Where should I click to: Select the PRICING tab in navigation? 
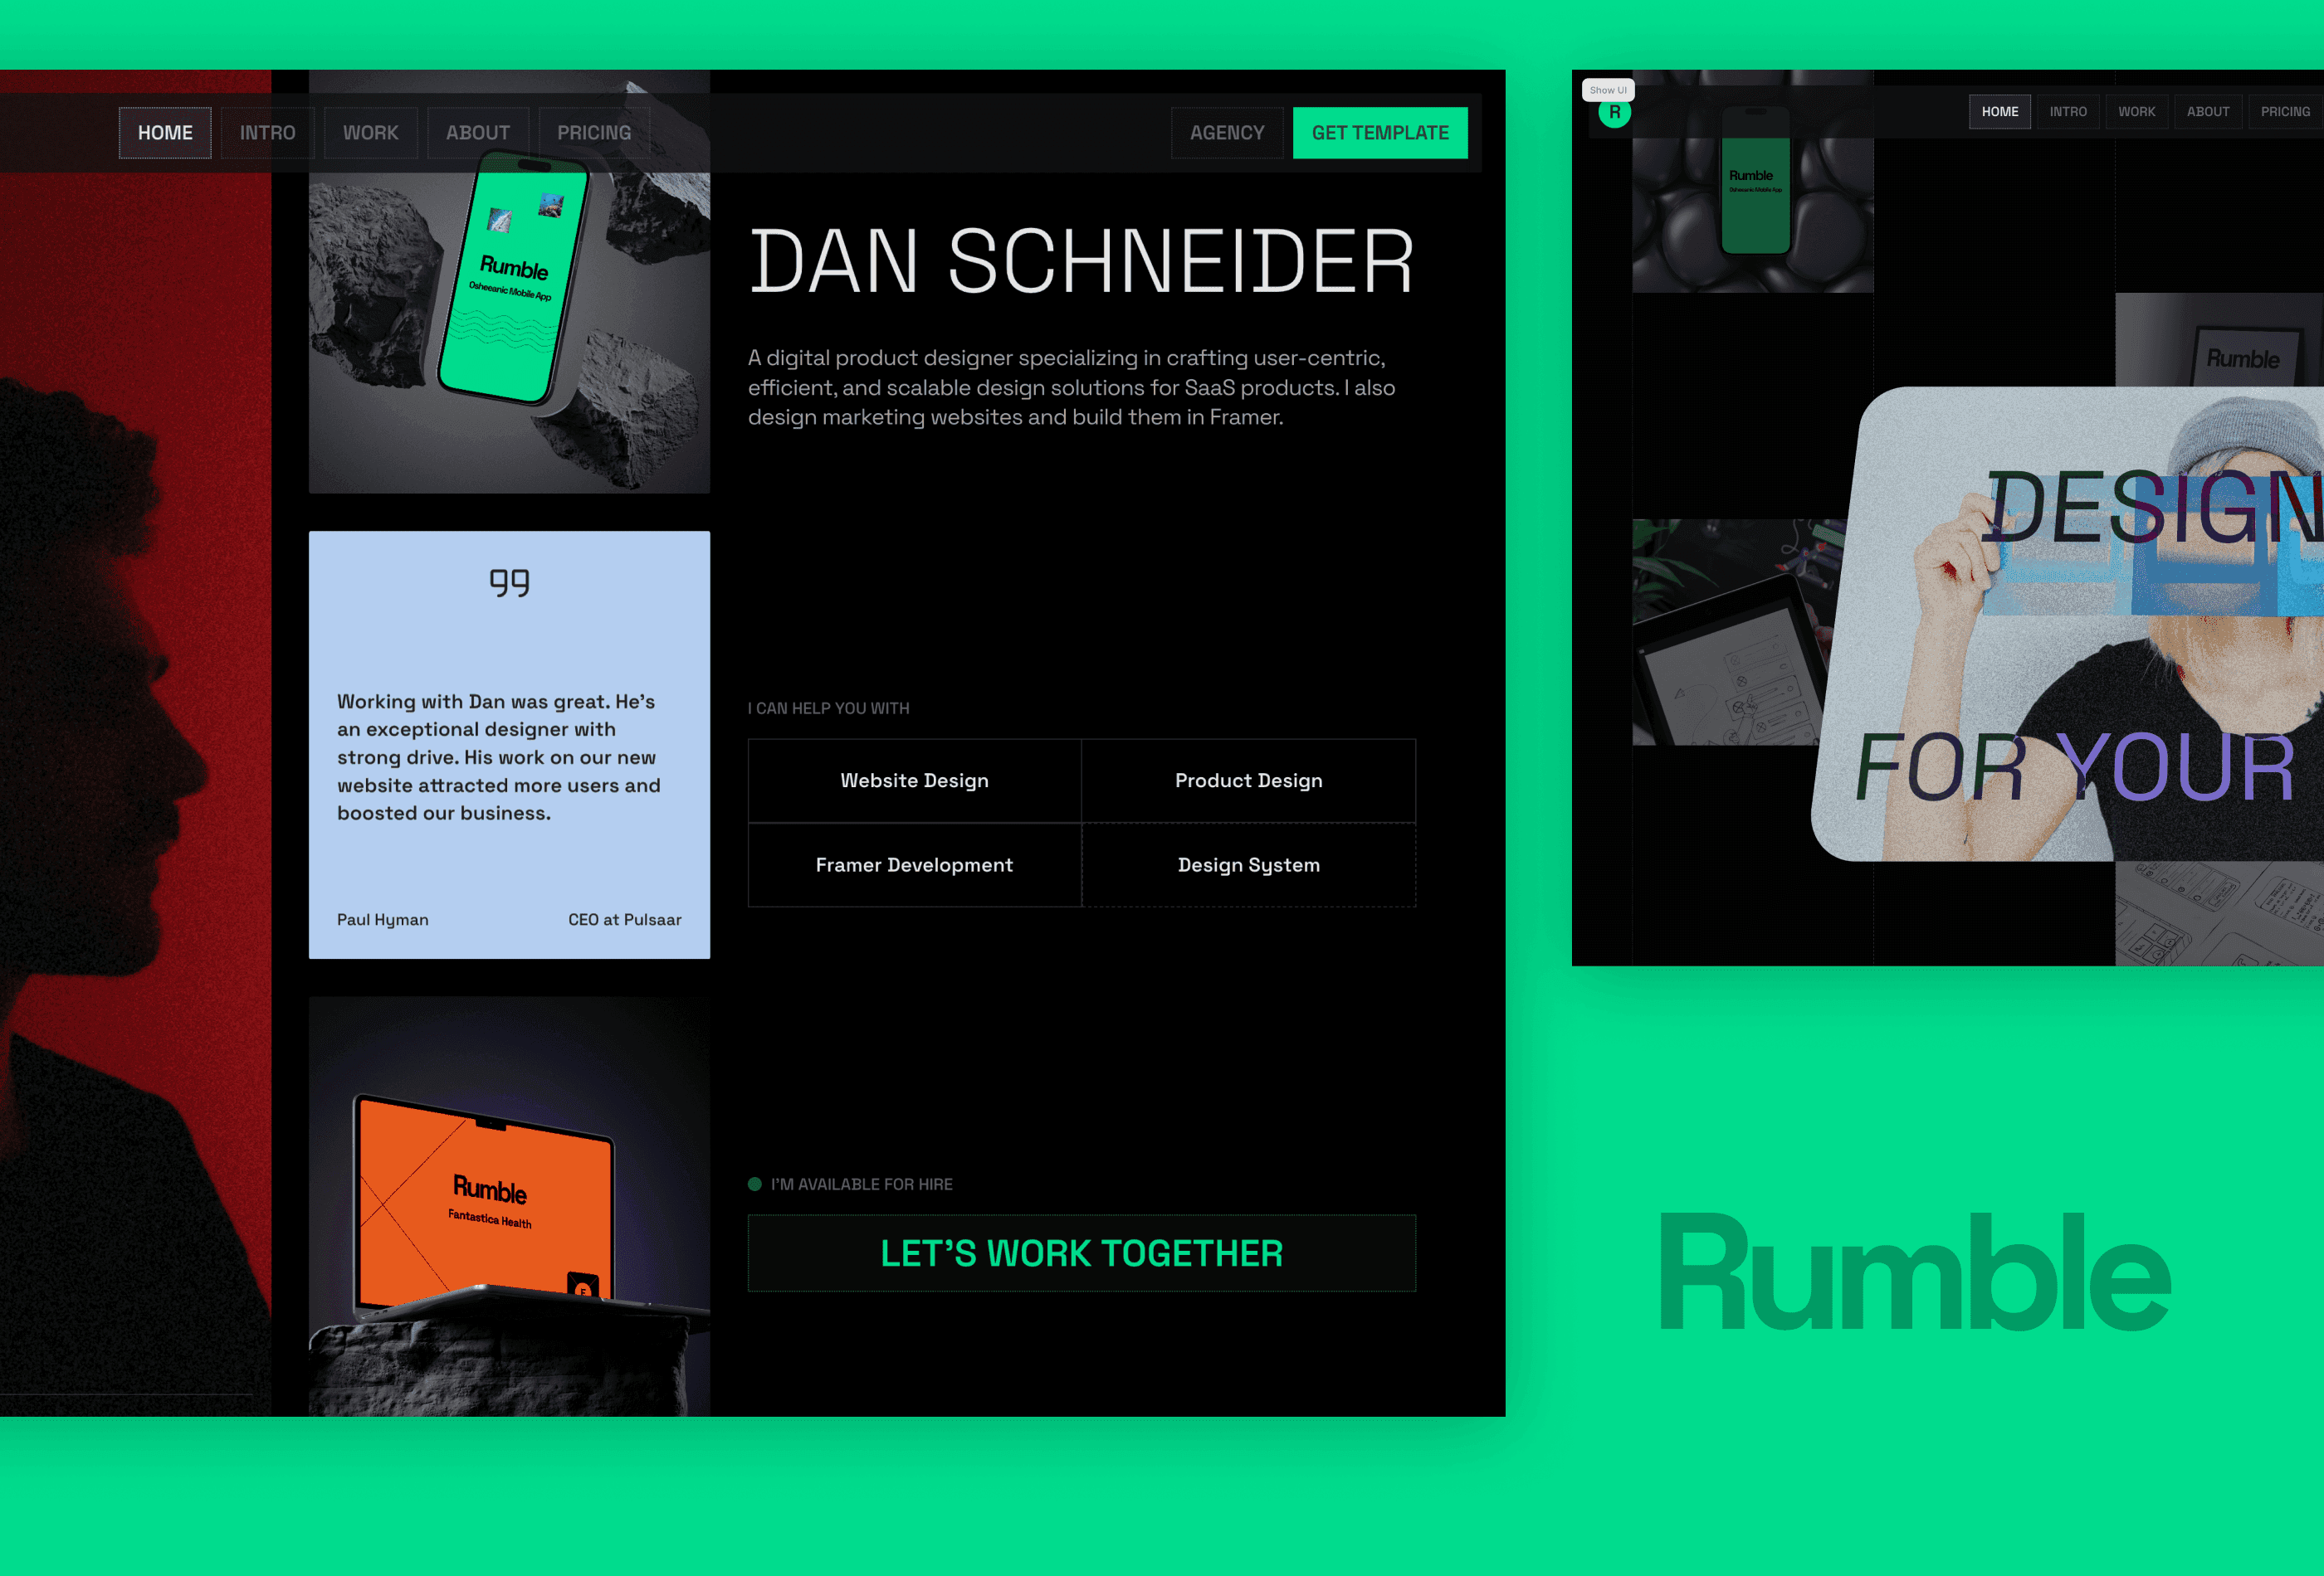tap(593, 132)
